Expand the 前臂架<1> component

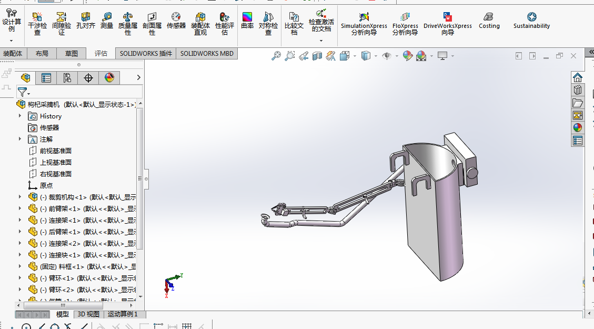click(x=20, y=208)
